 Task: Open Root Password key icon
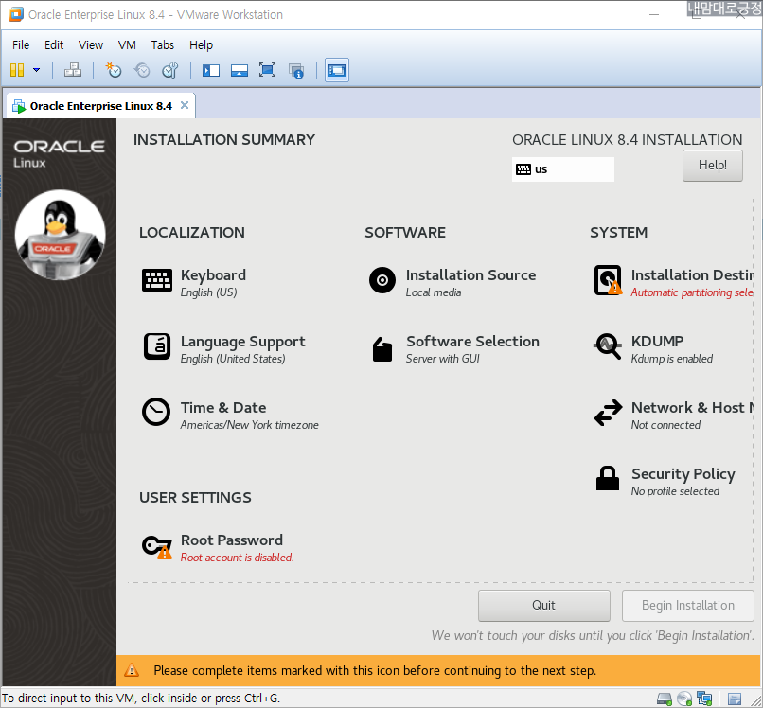click(x=157, y=546)
